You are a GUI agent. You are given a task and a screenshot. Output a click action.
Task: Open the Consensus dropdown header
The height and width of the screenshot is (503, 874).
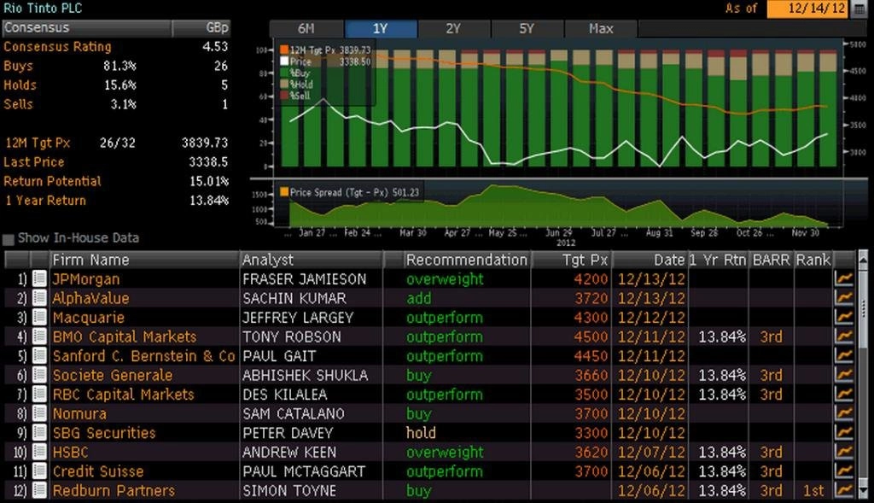coord(88,28)
